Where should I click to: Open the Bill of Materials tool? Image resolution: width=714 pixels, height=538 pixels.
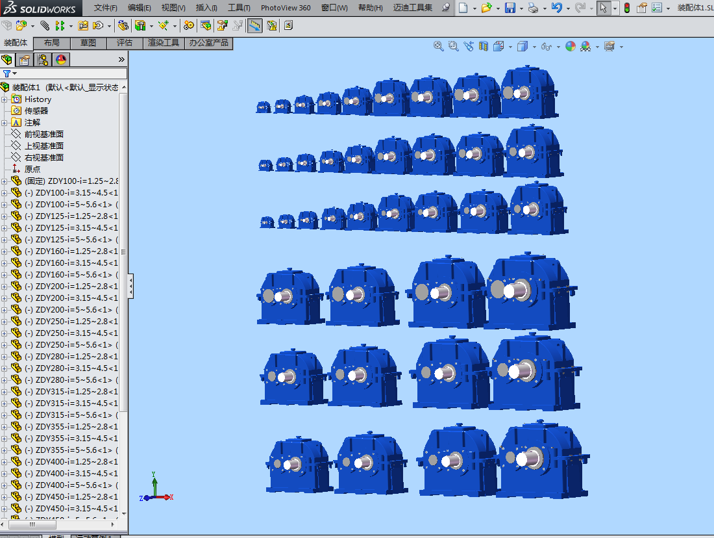tap(206, 25)
